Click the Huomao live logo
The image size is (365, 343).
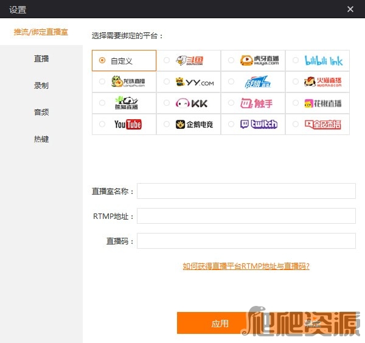coord(322,81)
